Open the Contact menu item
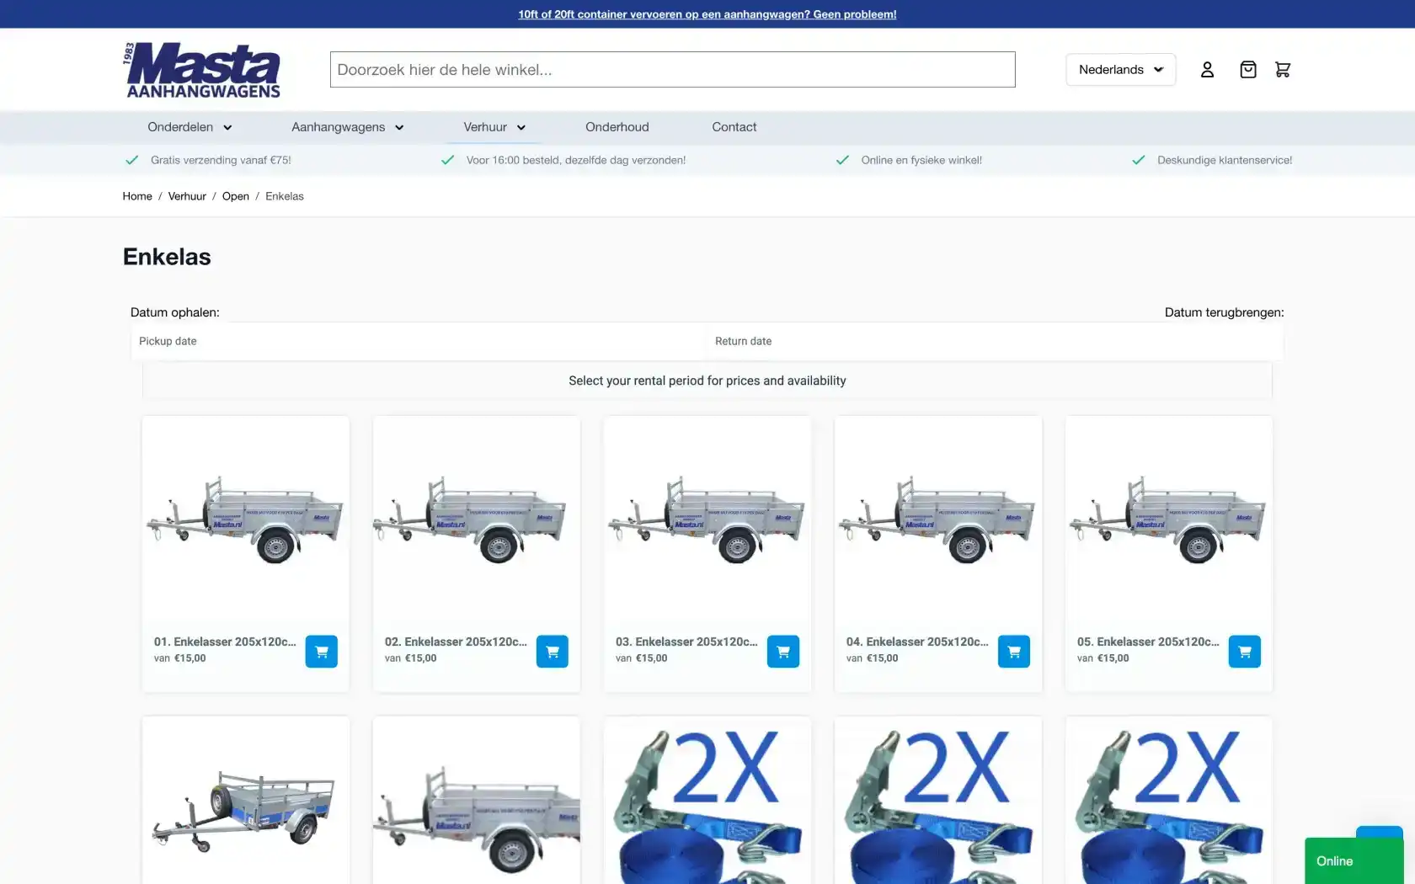1415x884 pixels. (734, 127)
